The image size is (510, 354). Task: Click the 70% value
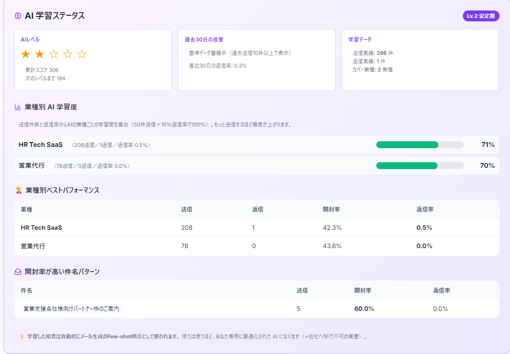click(487, 166)
